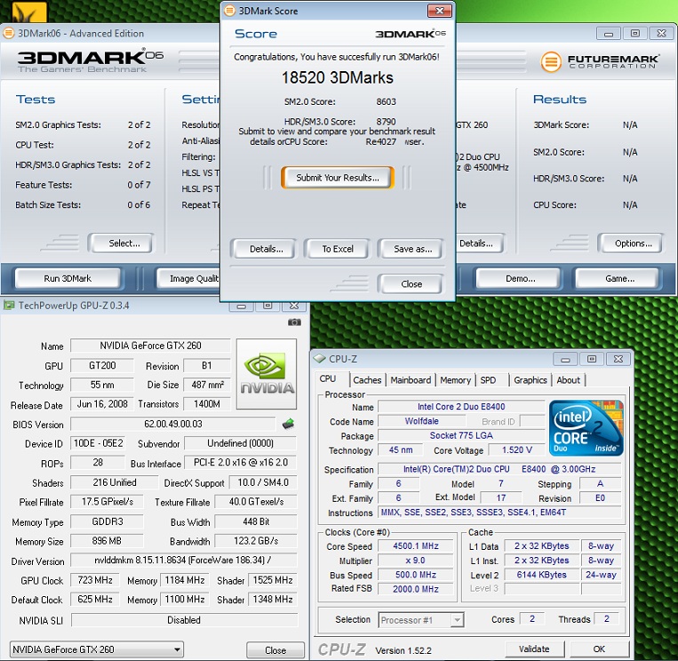678x661 pixels.
Task: Click the 3DMark Score dialog title icon
Action: pyautogui.click(x=229, y=11)
